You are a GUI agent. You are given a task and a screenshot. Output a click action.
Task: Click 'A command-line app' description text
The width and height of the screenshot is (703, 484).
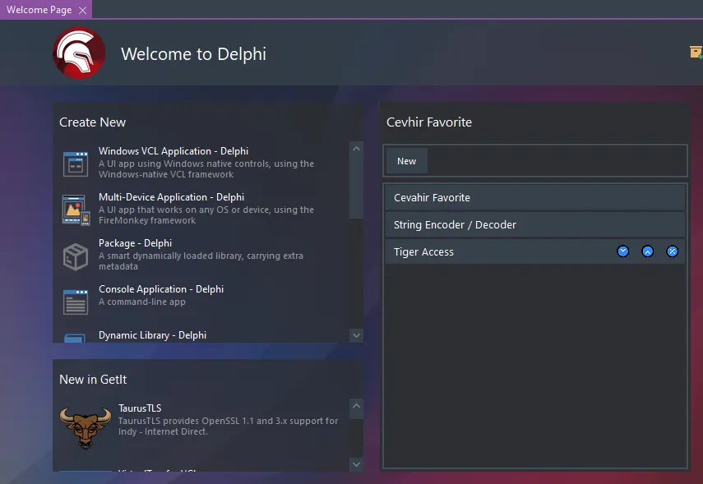[x=141, y=302]
